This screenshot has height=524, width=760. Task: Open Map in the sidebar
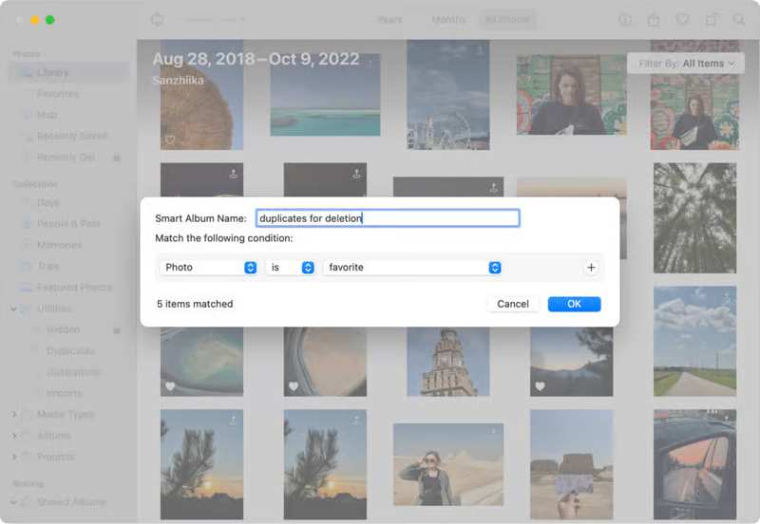[x=47, y=115]
